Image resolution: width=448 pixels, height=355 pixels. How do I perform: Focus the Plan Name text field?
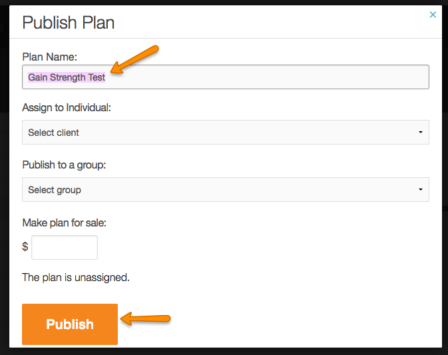click(x=266, y=77)
